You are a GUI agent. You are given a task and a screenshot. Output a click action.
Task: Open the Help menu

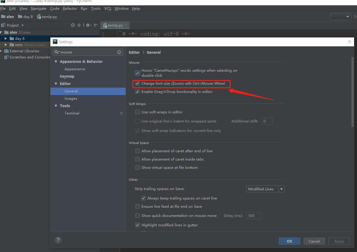click(x=136, y=9)
